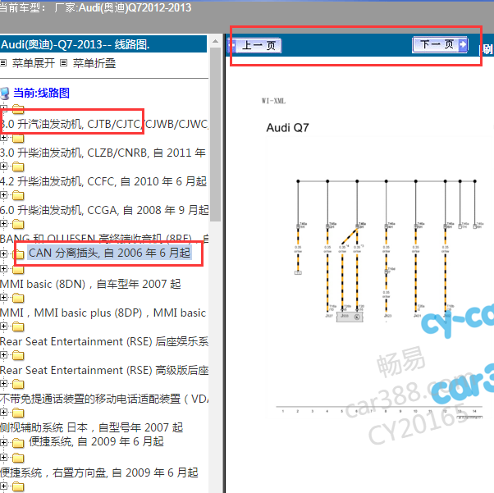494x493 pixels.
Task: Open 便捷系统，右置方向盘, 自 2009 年 6 月起
Action: pyautogui.click(x=99, y=472)
